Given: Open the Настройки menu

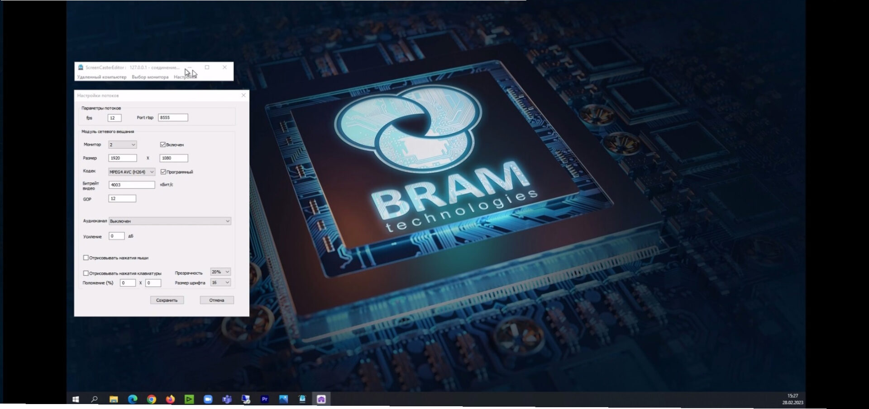Looking at the screenshot, I should pos(185,77).
